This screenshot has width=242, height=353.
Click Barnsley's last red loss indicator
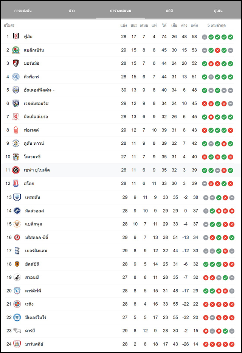[232, 344]
